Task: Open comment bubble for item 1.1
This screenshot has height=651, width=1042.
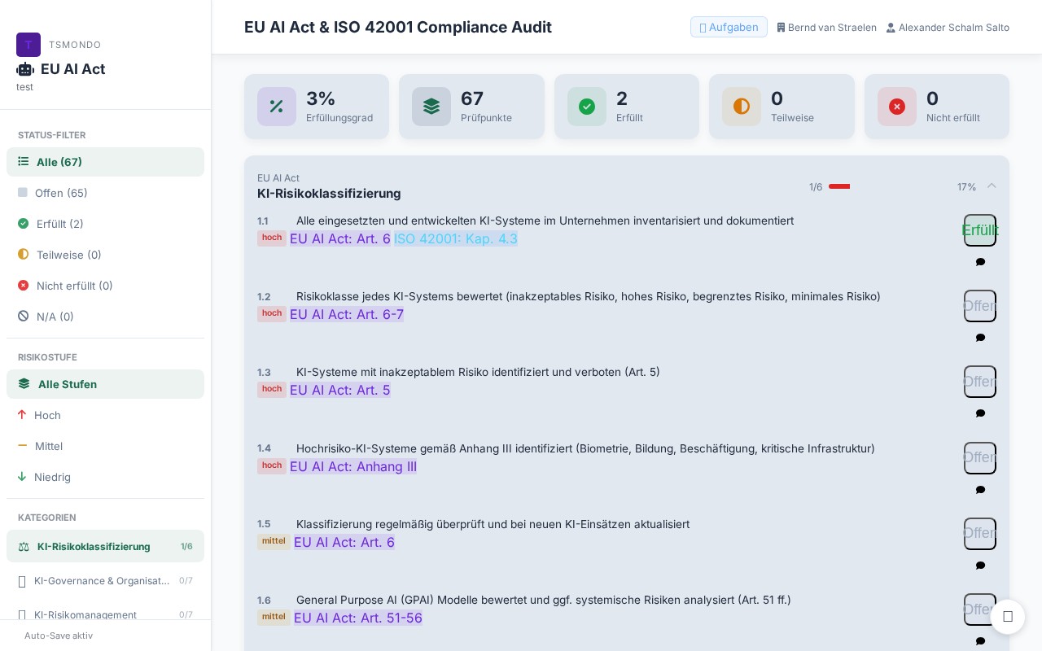Action: [980, 262]
